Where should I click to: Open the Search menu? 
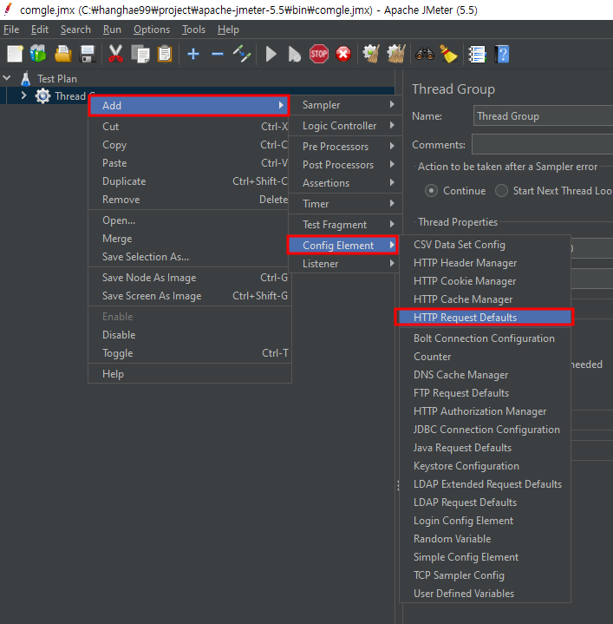tap(75, 30)
